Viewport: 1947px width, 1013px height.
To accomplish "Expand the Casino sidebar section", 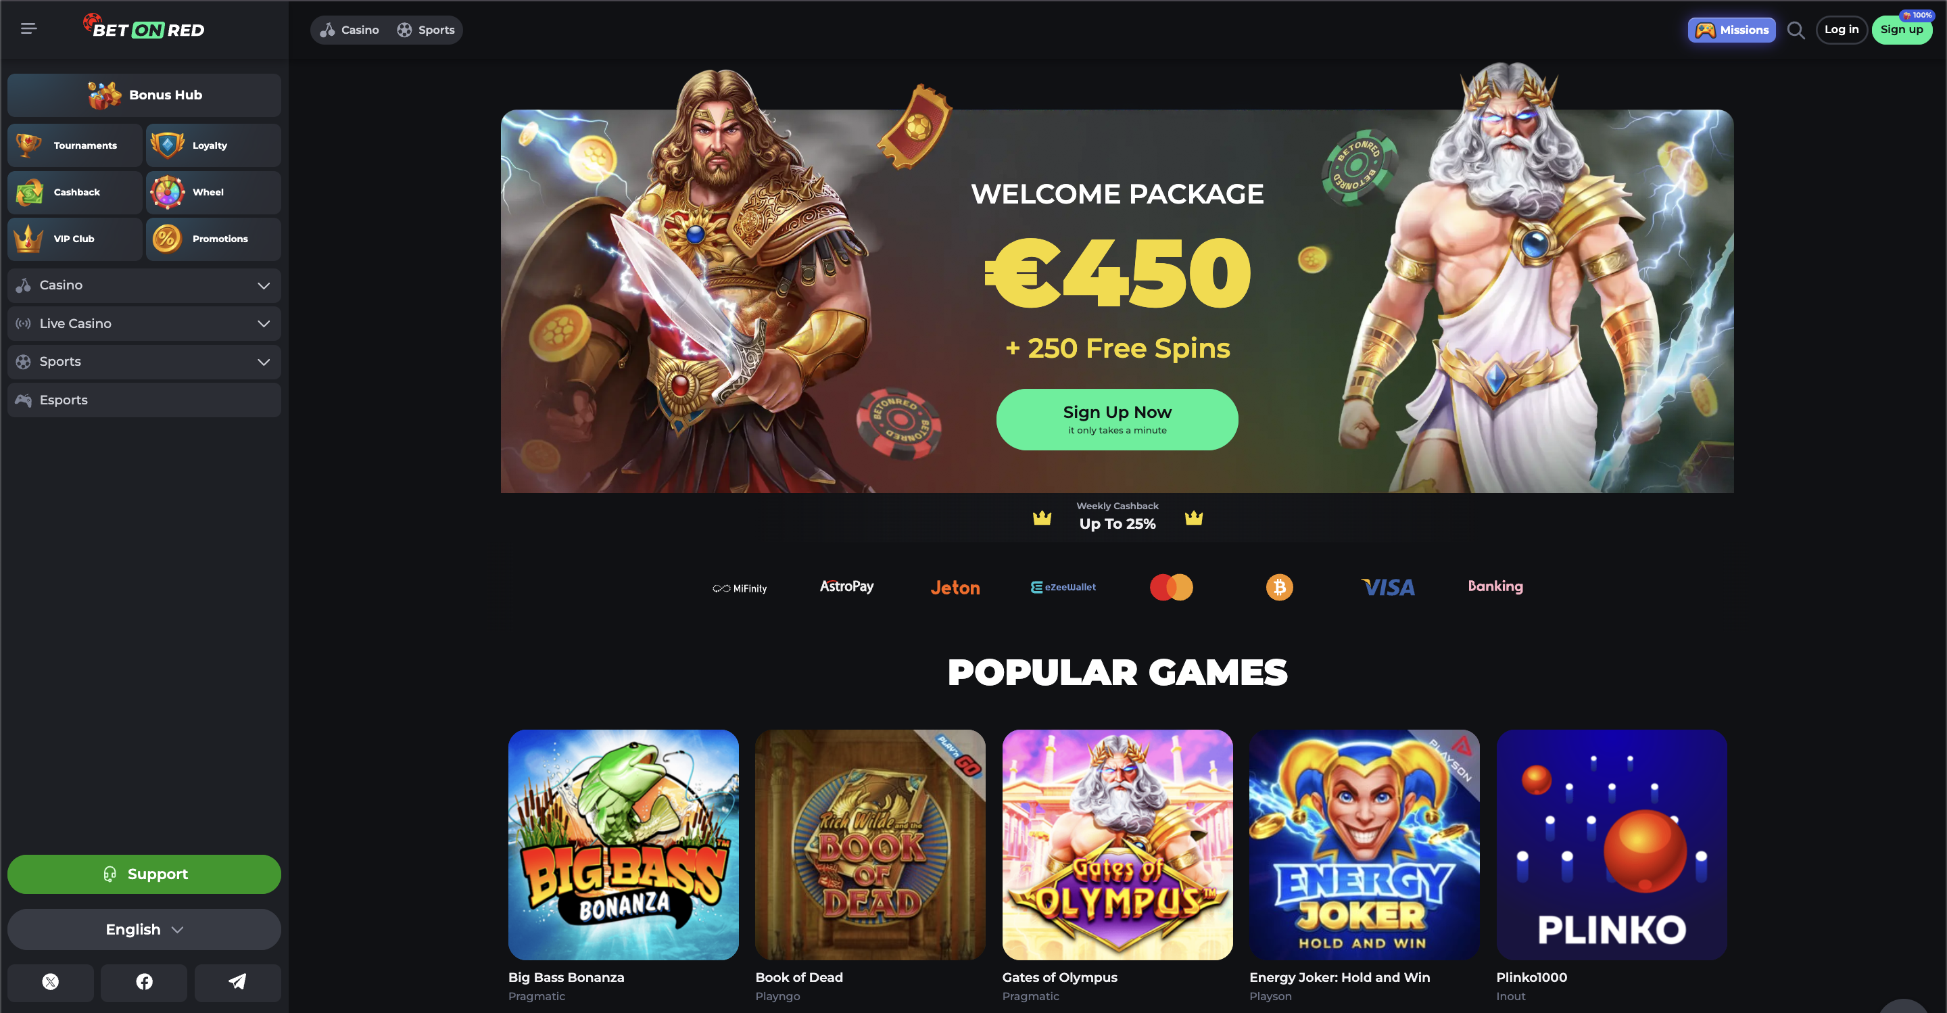I will 143,285.
